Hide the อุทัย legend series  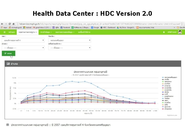pos(165,105)
